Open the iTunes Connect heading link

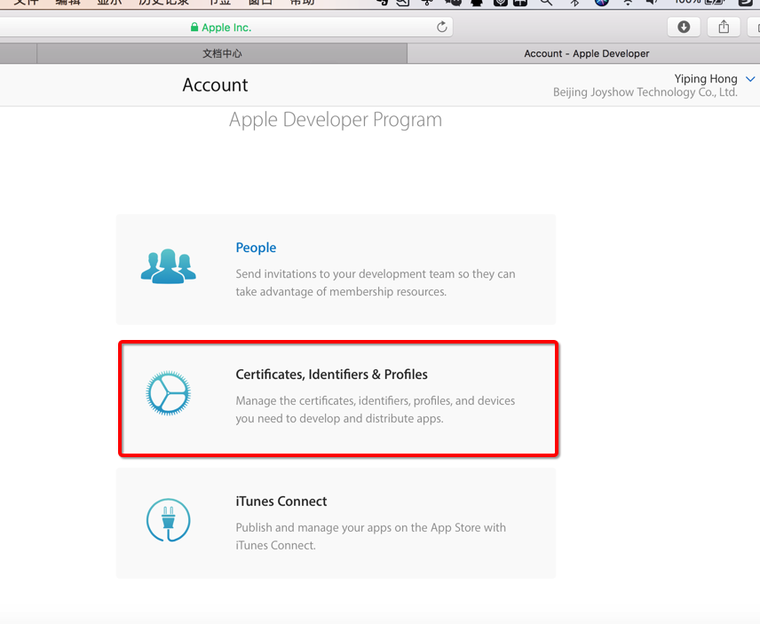click(281, 502)
